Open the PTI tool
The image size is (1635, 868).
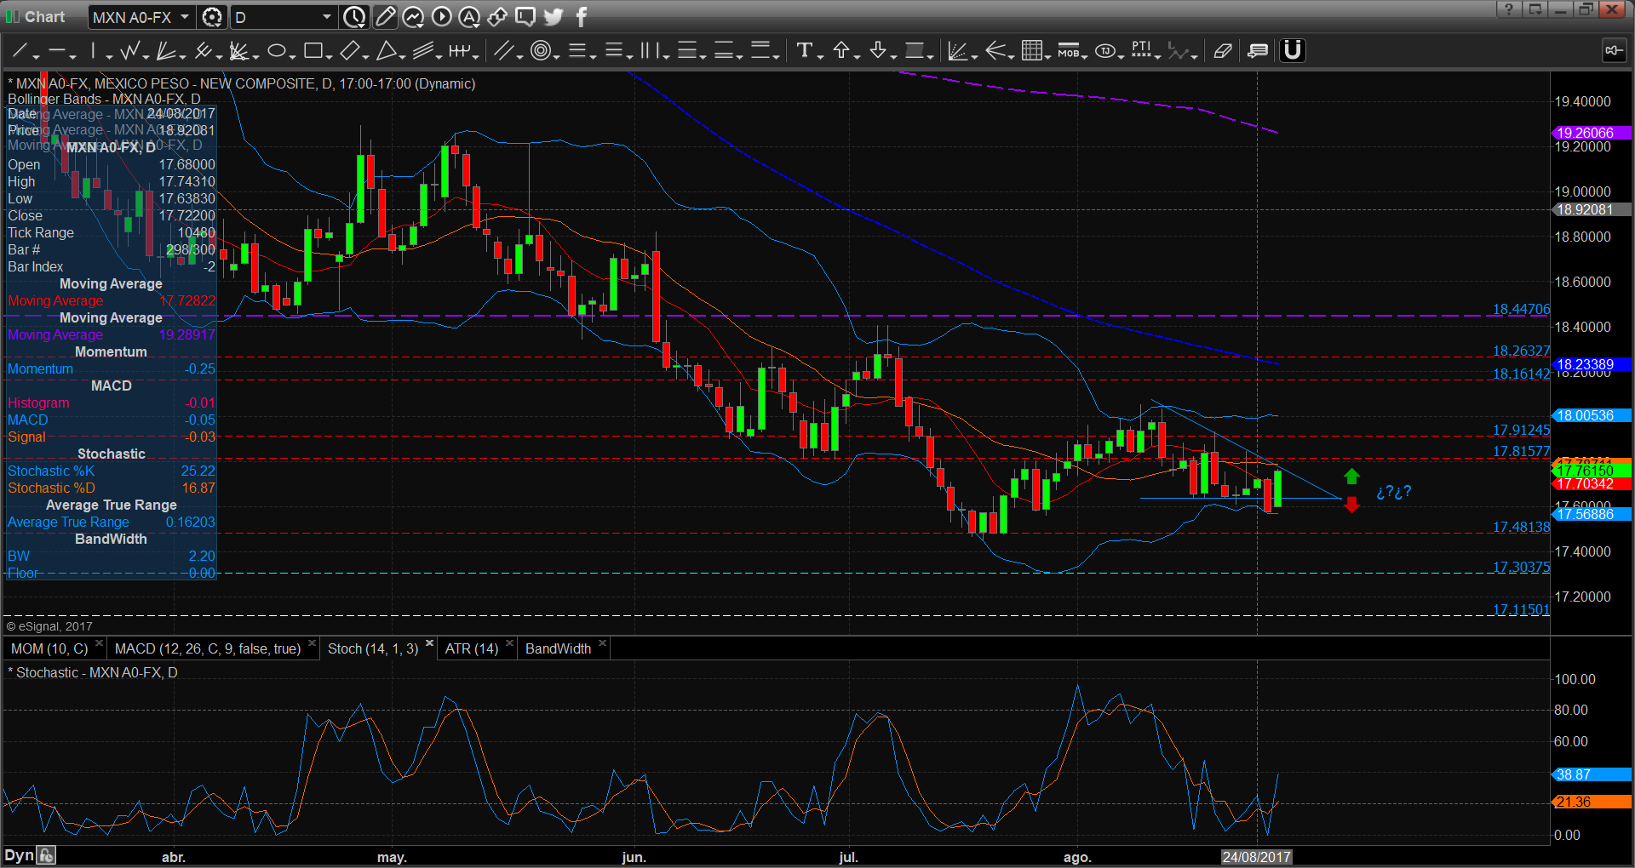[1141, 51]
